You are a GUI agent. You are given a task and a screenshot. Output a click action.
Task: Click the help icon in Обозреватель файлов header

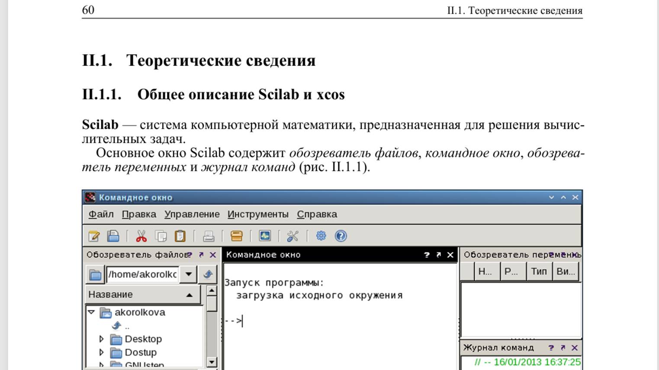pos(190,255)
